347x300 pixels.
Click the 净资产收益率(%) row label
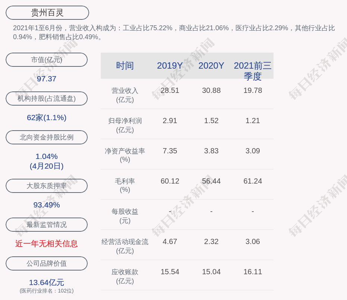(125, 155)
